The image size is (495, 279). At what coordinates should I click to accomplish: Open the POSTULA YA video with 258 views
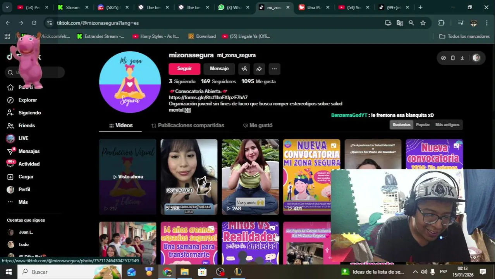189,177
